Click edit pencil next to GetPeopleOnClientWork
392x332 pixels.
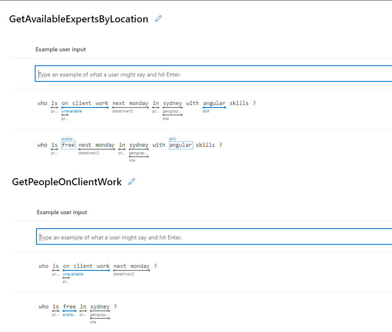coord(132,182)
